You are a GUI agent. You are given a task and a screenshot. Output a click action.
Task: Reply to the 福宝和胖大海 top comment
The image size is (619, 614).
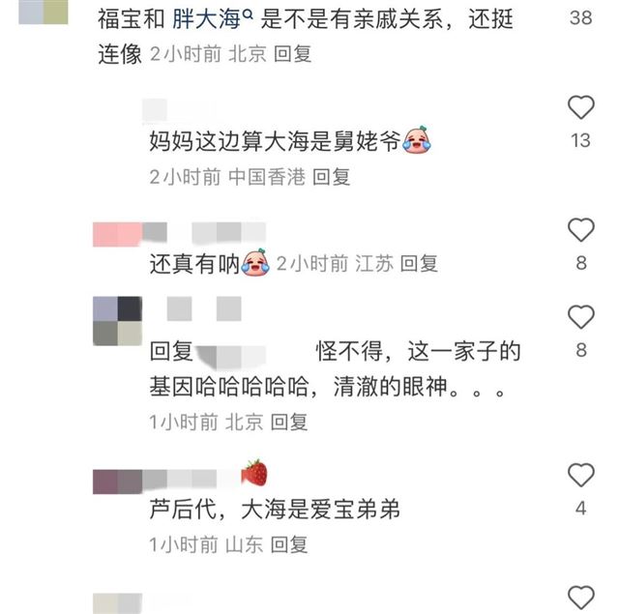[292, 54]
